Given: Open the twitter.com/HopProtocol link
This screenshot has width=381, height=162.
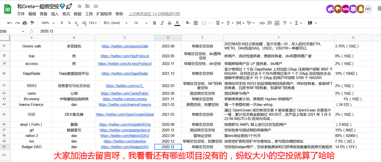Looking at the screenshot, I should click(125, 56).
